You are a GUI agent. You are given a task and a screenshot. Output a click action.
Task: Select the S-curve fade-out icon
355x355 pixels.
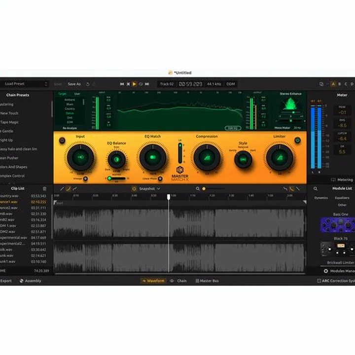[285, 188]
